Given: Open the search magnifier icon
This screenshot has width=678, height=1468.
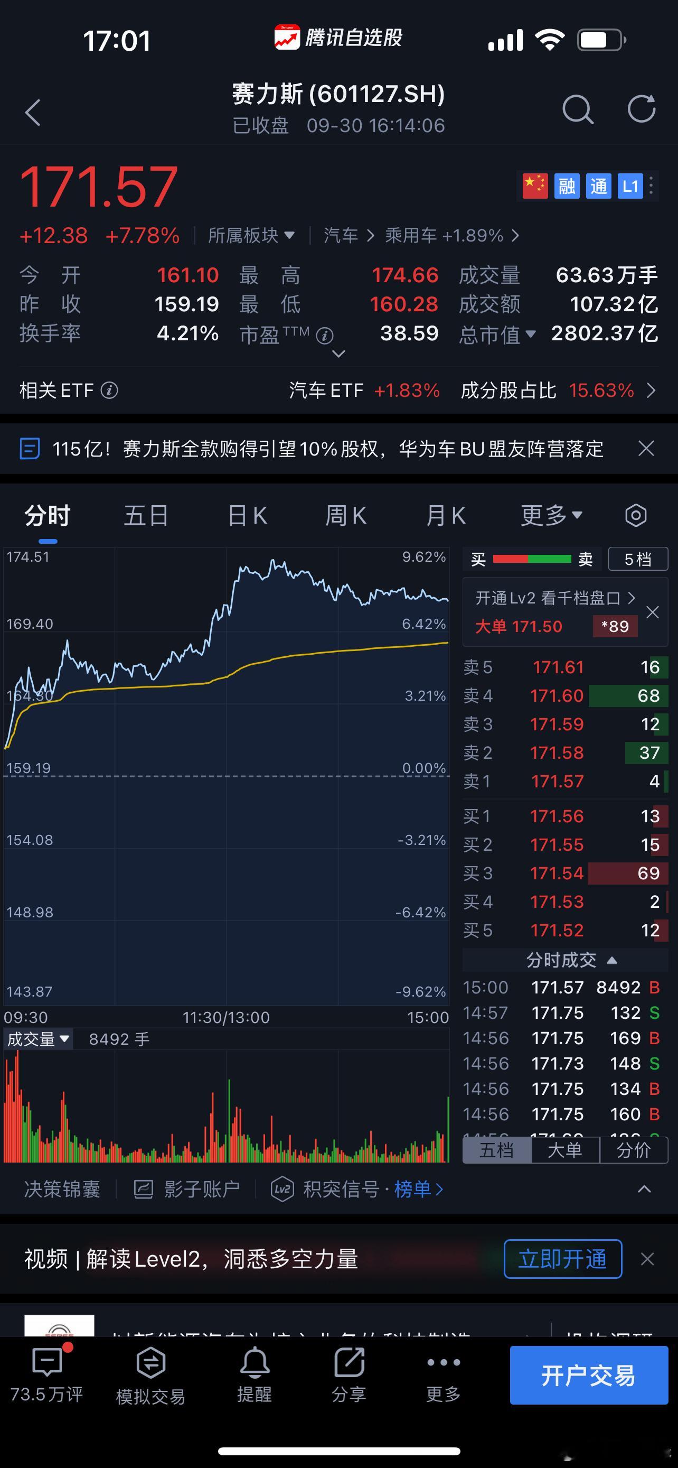Looking at the screenshot, I should click(578, 109).
